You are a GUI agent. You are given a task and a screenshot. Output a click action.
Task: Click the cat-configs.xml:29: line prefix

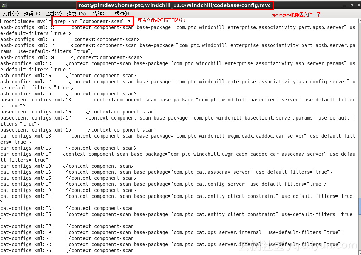point(27,232)
